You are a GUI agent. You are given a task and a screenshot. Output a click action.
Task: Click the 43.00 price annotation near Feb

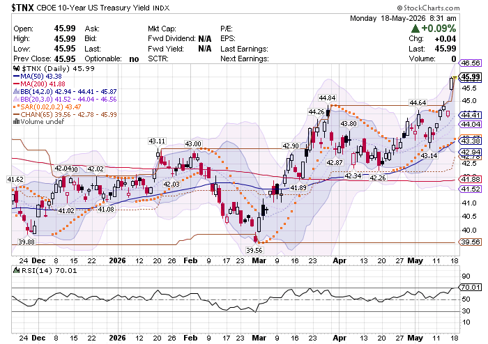pos(193,144)
